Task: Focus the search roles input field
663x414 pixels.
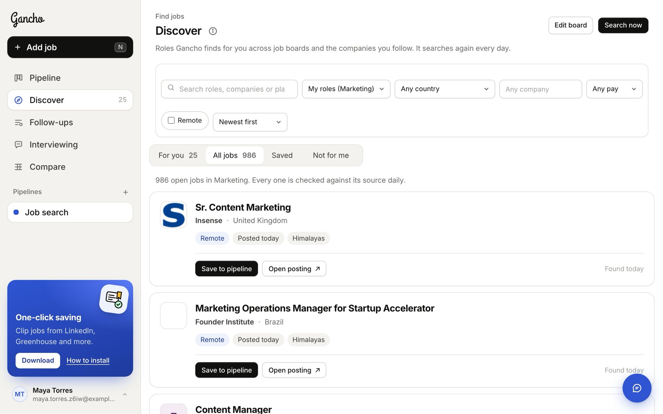Action: point(229,89)
